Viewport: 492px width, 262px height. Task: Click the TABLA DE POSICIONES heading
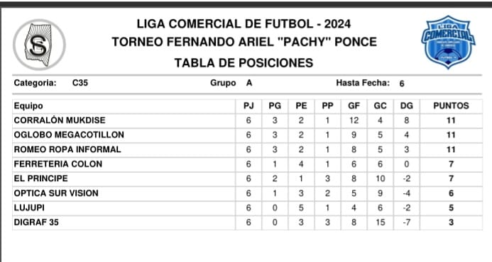(244, 63)
